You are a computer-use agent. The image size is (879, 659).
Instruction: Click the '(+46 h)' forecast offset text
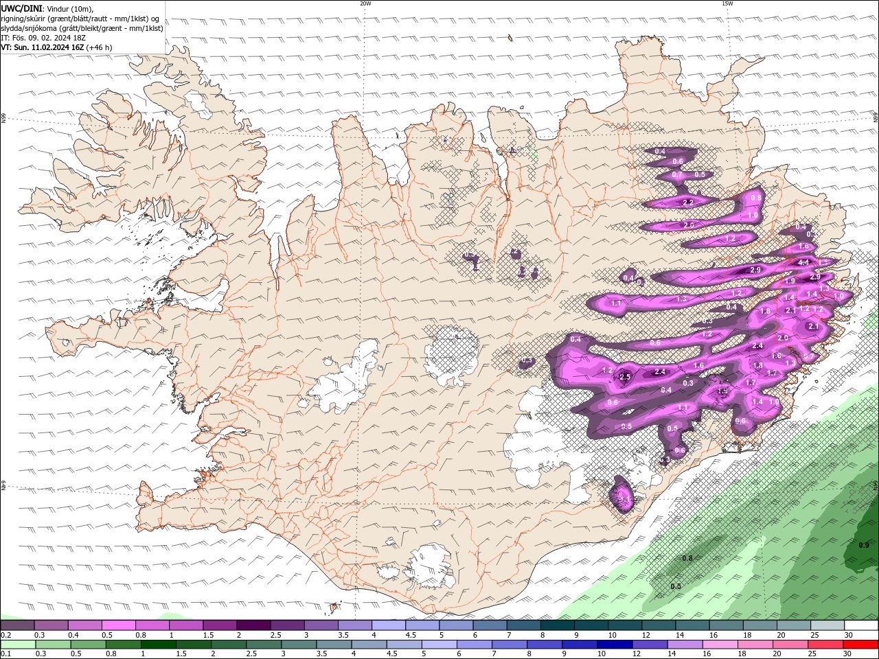click(x=100, y=47)
